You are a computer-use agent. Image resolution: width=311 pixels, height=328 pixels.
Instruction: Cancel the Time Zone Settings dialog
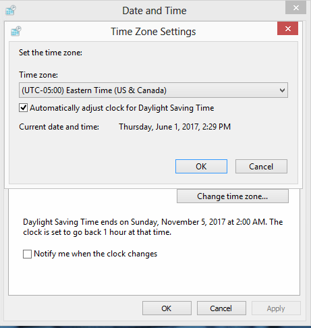[261, 167]
